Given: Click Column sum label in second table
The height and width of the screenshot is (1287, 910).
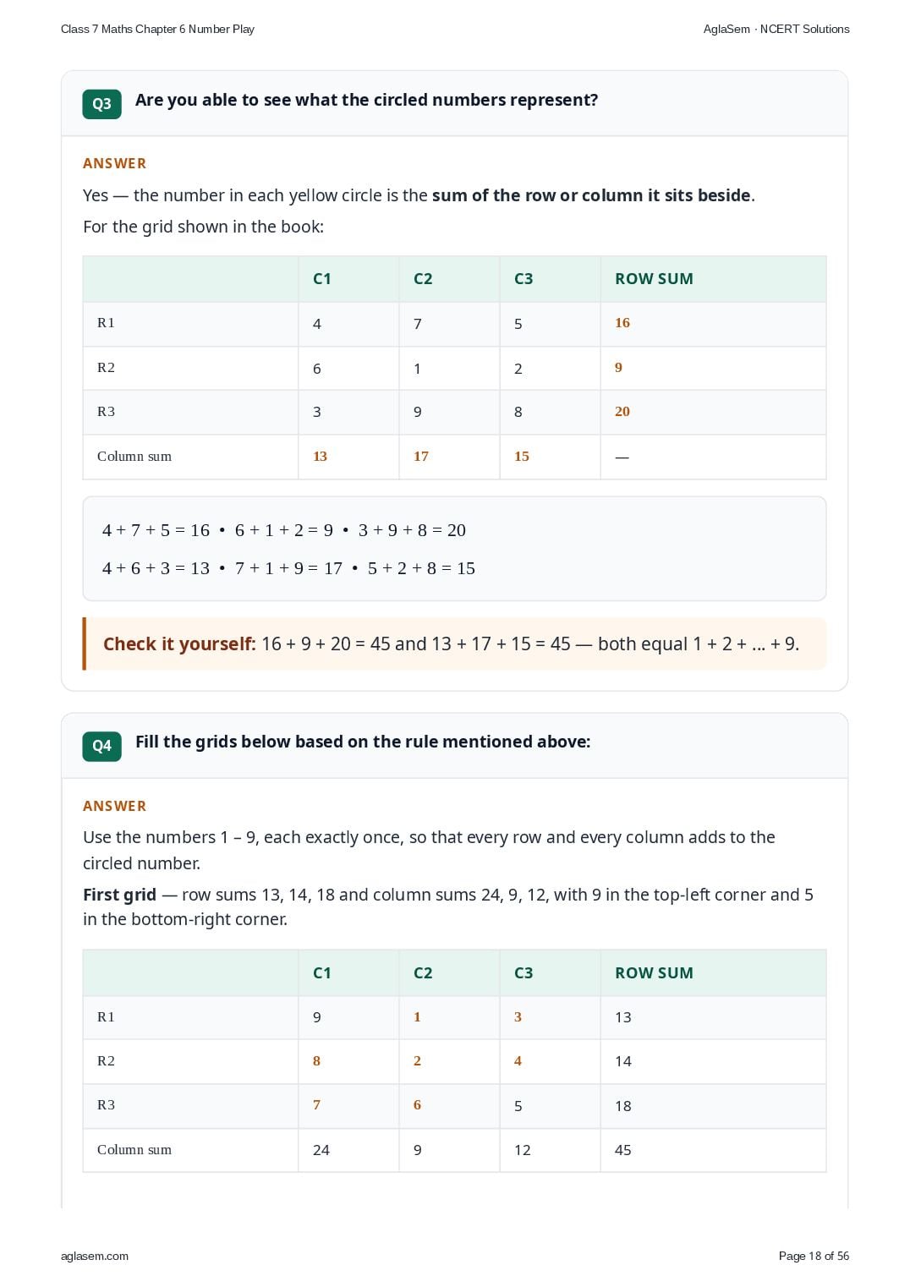Looking at the screenshot, I should pos(134,1150).
